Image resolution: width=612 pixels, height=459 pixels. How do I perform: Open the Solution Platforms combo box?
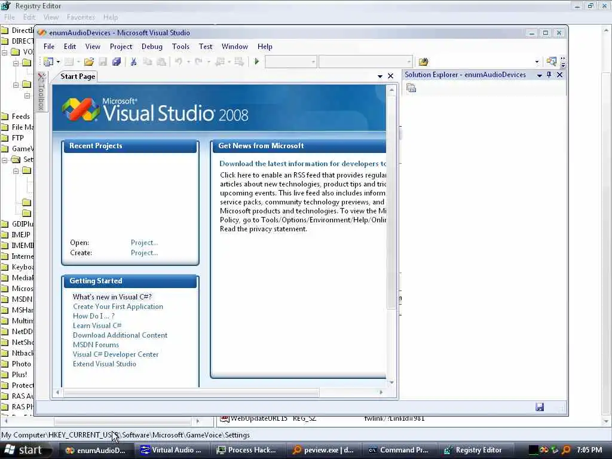point(365,62)
